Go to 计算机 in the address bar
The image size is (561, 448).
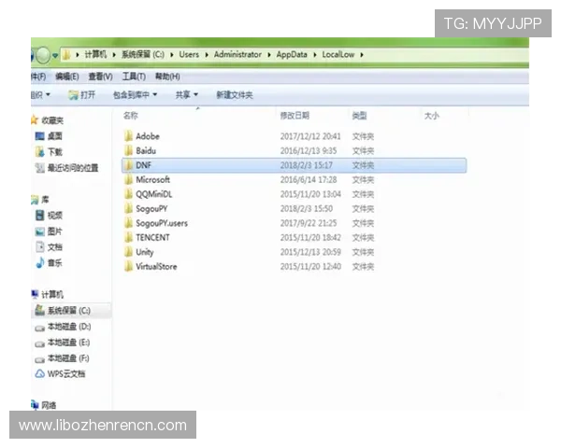95,55
